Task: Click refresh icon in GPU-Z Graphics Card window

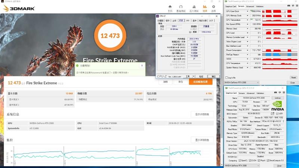Action: (x=280, y=92)
